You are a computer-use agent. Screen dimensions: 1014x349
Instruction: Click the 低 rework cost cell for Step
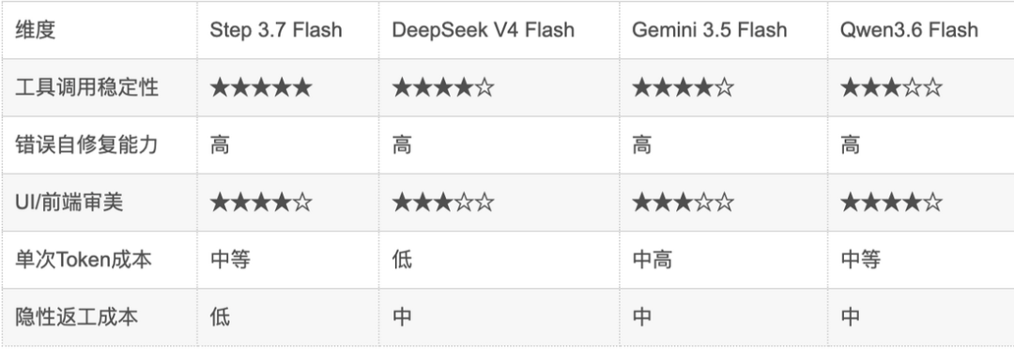220,317
